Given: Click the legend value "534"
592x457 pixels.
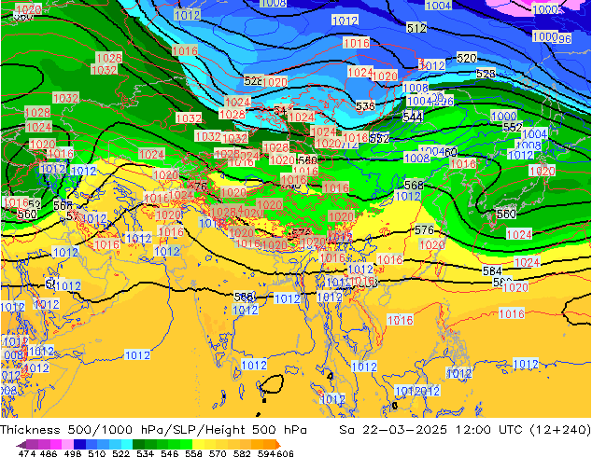Looking at the screenshot, I should (x=146, y=453).
